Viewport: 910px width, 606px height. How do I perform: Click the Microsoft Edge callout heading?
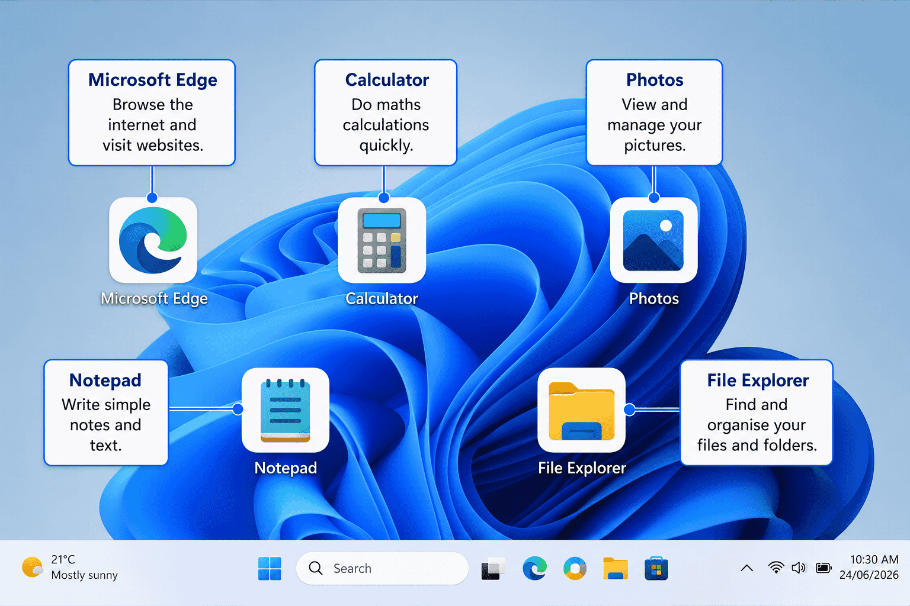(153, 80)
